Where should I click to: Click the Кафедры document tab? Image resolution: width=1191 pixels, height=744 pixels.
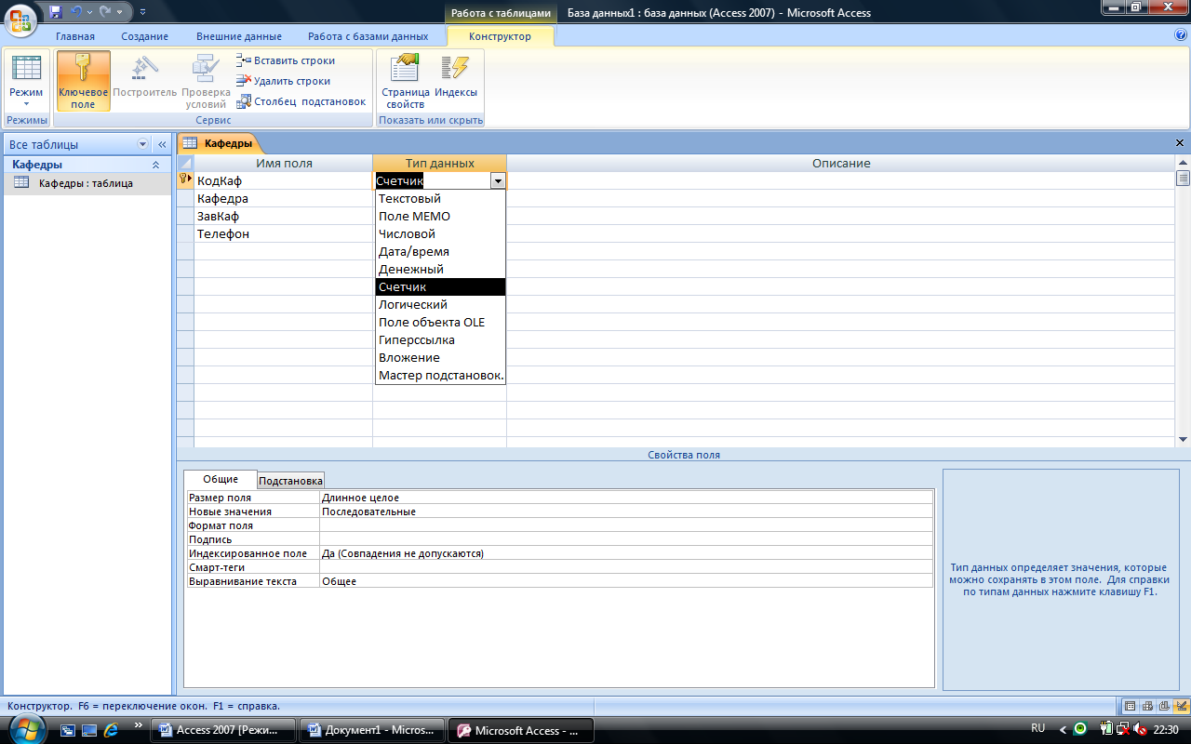(218, 143)
